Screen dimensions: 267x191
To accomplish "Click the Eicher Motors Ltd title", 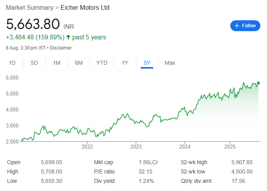I will 85,8.
